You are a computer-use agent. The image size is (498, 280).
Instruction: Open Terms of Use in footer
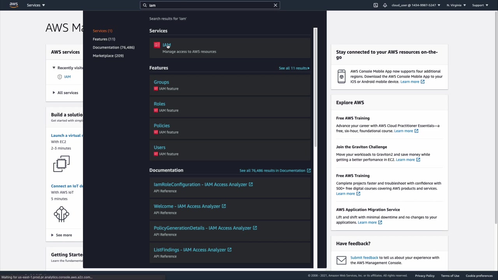tap(450, 276)
